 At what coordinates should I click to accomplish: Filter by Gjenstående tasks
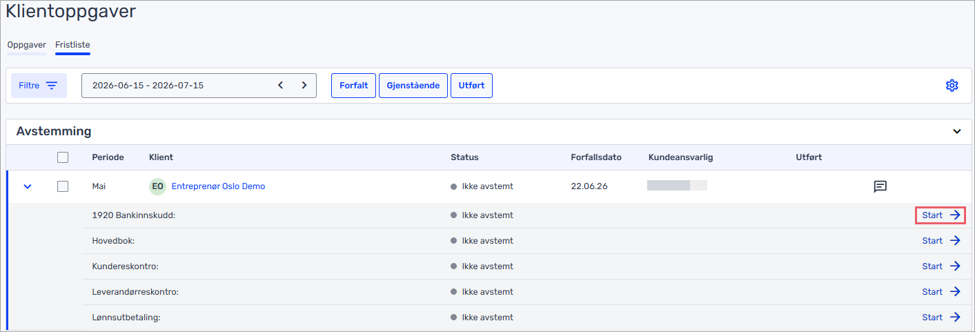coord(413,86)
